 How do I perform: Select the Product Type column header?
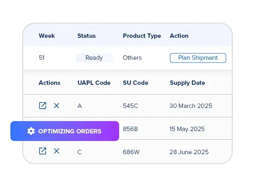(x=142, y=36)
